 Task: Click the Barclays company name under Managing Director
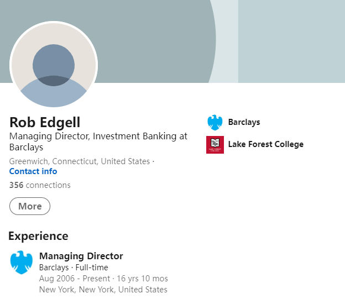[54, 268]
